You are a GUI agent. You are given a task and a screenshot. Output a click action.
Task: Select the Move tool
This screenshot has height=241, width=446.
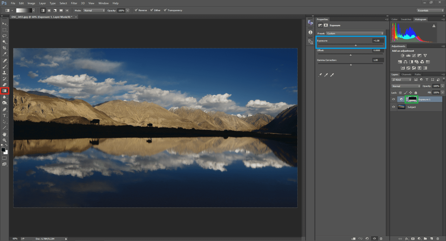[4, 24]
